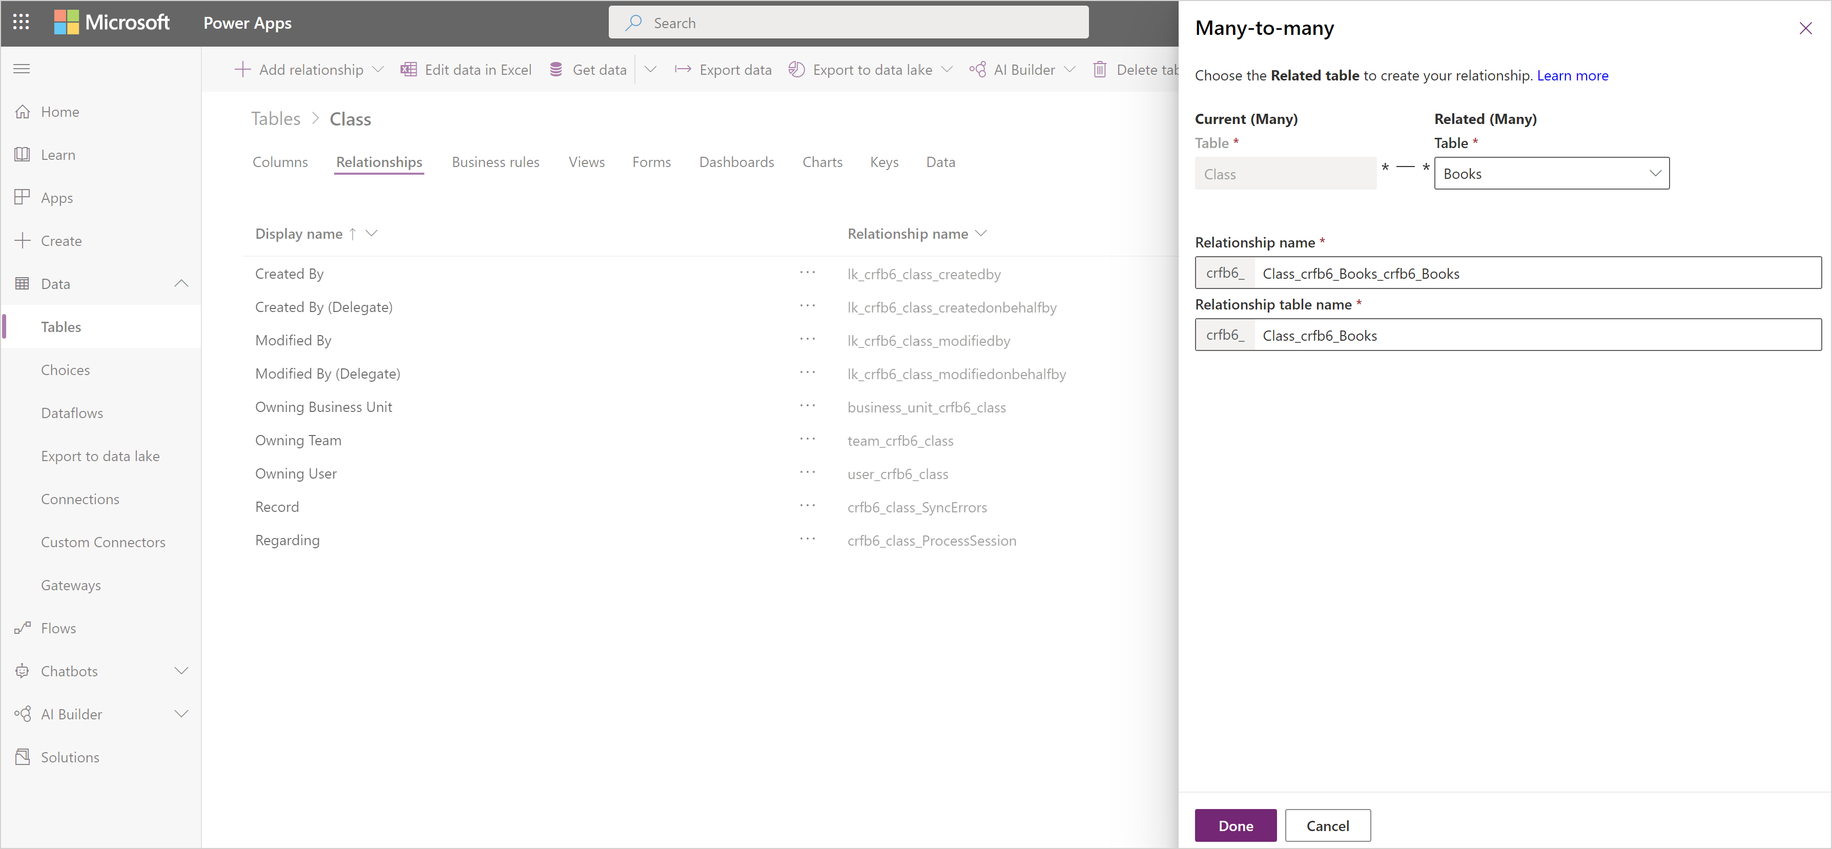This screenshot has height=849, width=1832.
Task: Click the Delete table icon
Action: point(1099,70)
